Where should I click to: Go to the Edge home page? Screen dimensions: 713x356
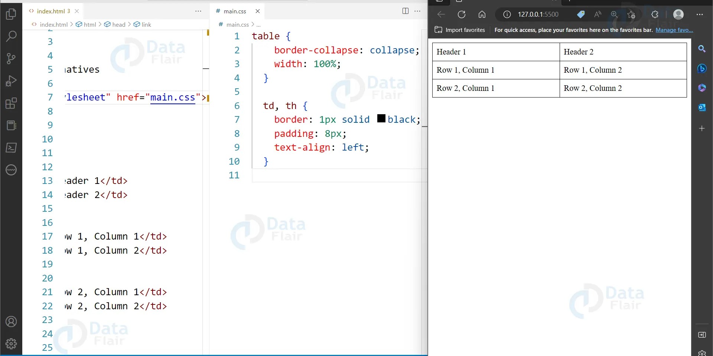point(482,14)
